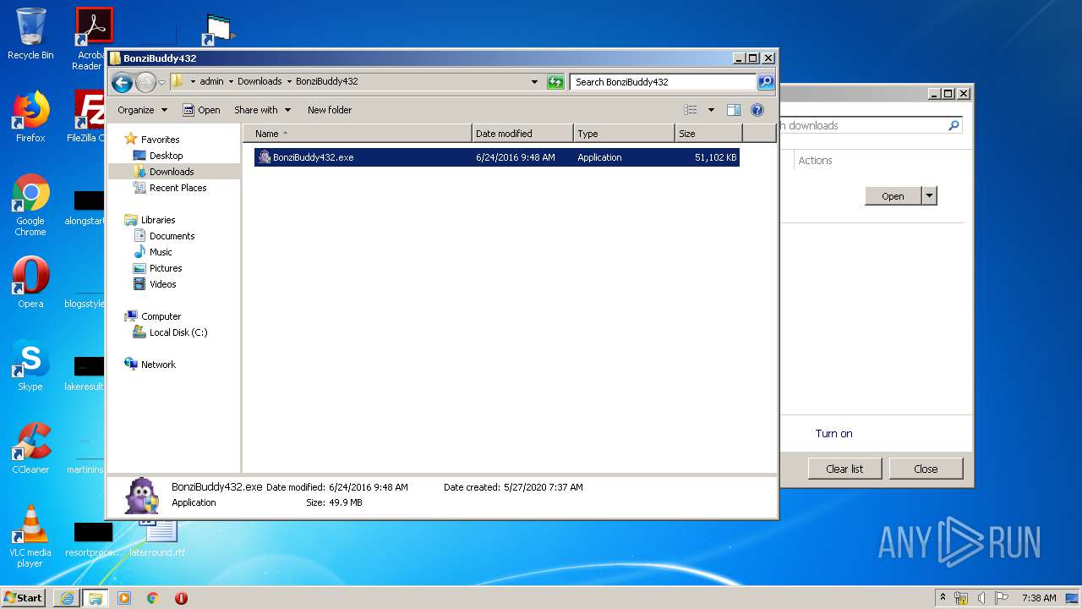Click the Search BonziBuddy432 field
The image size is (1082, 609).
tap(663, 82)
